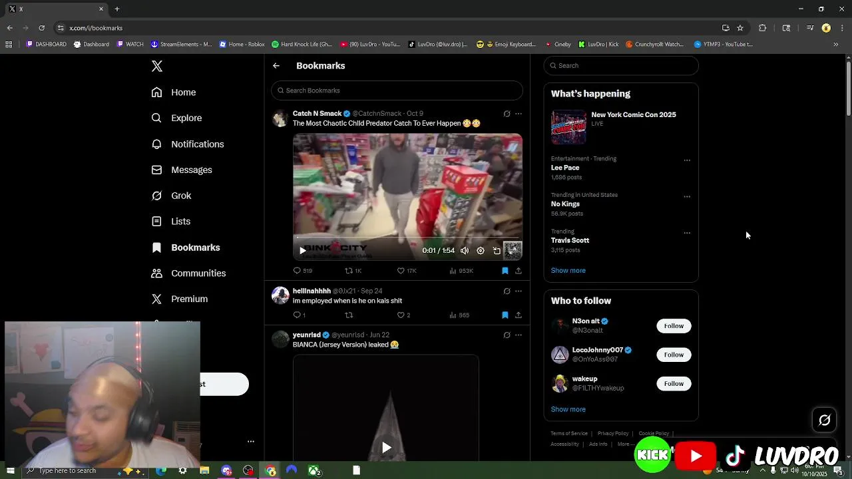Open the Extensions puzzle icon

point(763,28)
